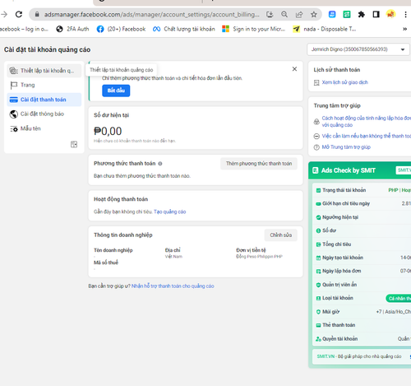411x386 pixels.
Task: Click the Đơn vị tiền tệ label
Action: tap(251, 250)
